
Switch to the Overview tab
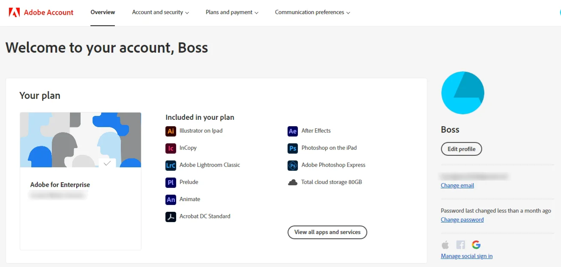pyautogui.click(x=103, y=12)
